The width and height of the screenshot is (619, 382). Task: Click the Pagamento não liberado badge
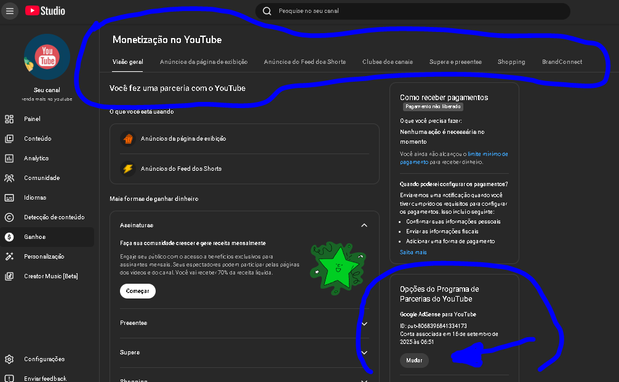click(433, 107)
